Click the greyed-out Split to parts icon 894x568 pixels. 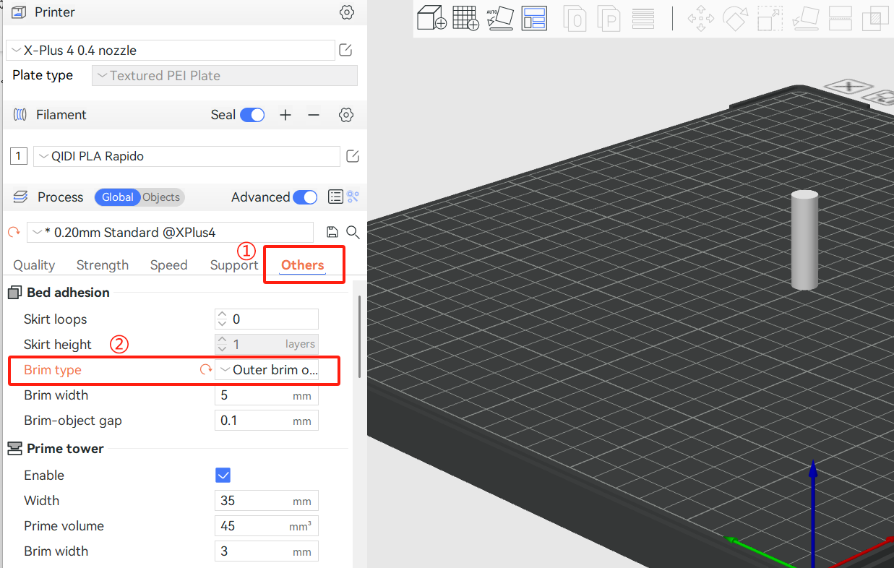point(609,18)
